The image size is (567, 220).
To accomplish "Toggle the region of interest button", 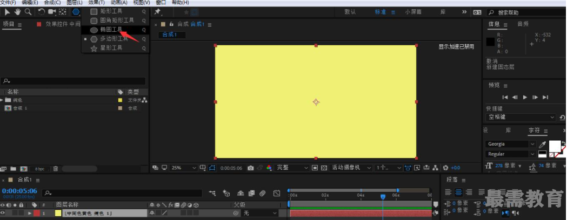I will pyautogui.click(x=315, y=168).
